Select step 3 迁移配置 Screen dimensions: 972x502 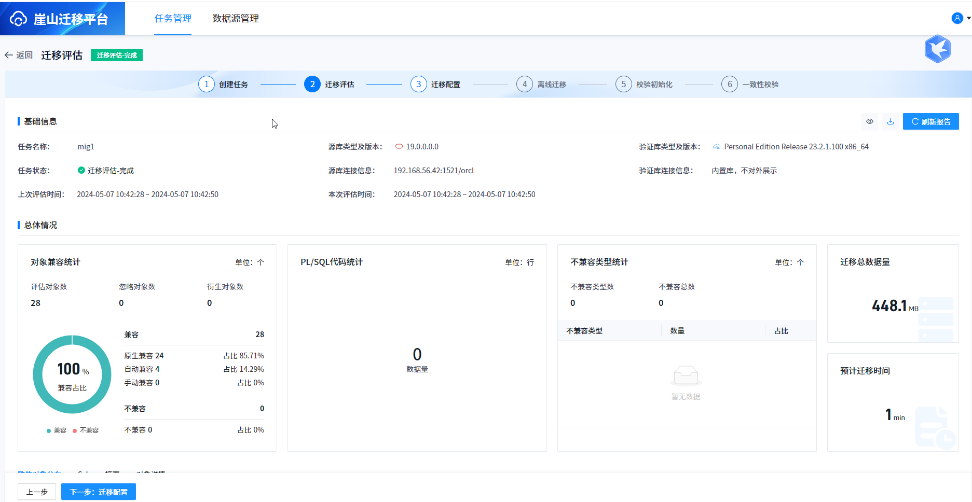[435, 84]
